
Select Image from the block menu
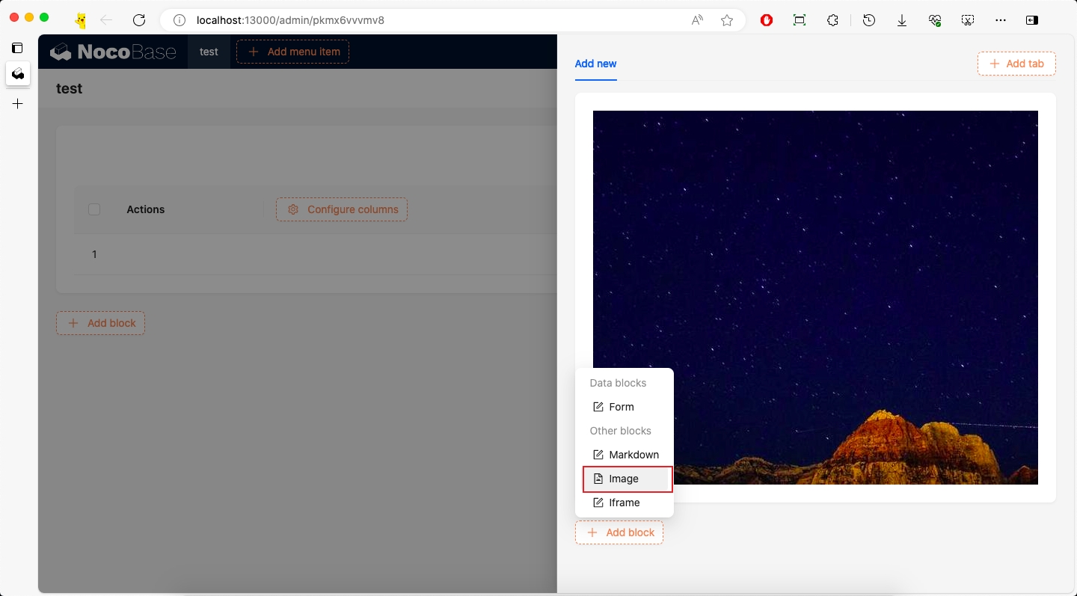pyautogui.click(x=624, y=479)
